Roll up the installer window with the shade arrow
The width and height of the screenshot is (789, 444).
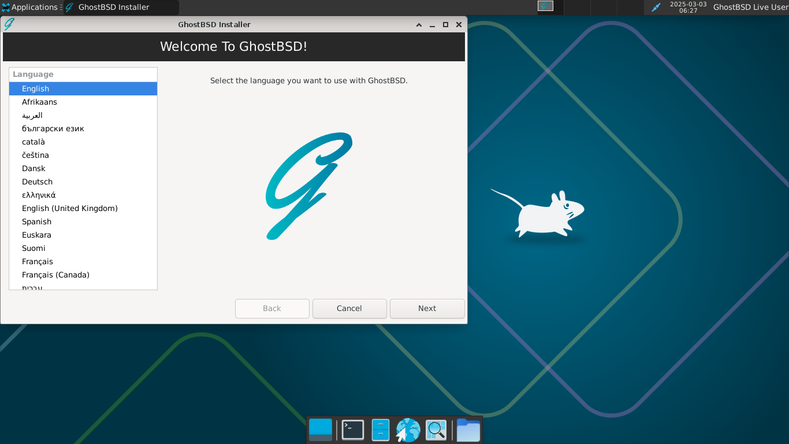[419, 25]
